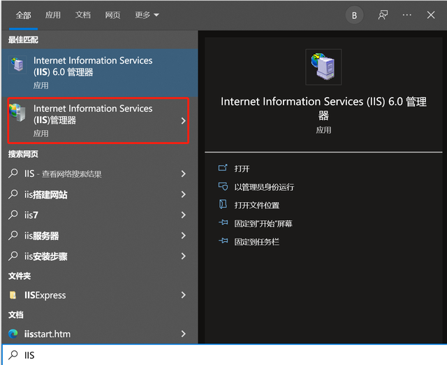Select the iis服务器 suggestion
This screenshot has height=365, width=447.
[99, 236]
